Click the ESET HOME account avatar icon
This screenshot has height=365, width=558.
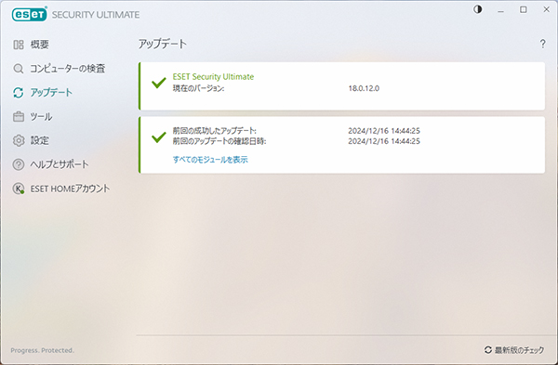coord(19,189)
